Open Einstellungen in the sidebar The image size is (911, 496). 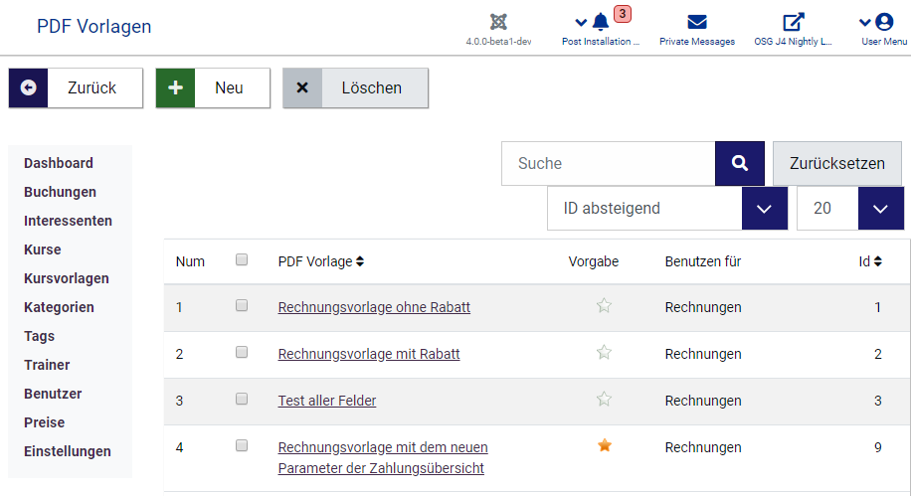point(68,451)
